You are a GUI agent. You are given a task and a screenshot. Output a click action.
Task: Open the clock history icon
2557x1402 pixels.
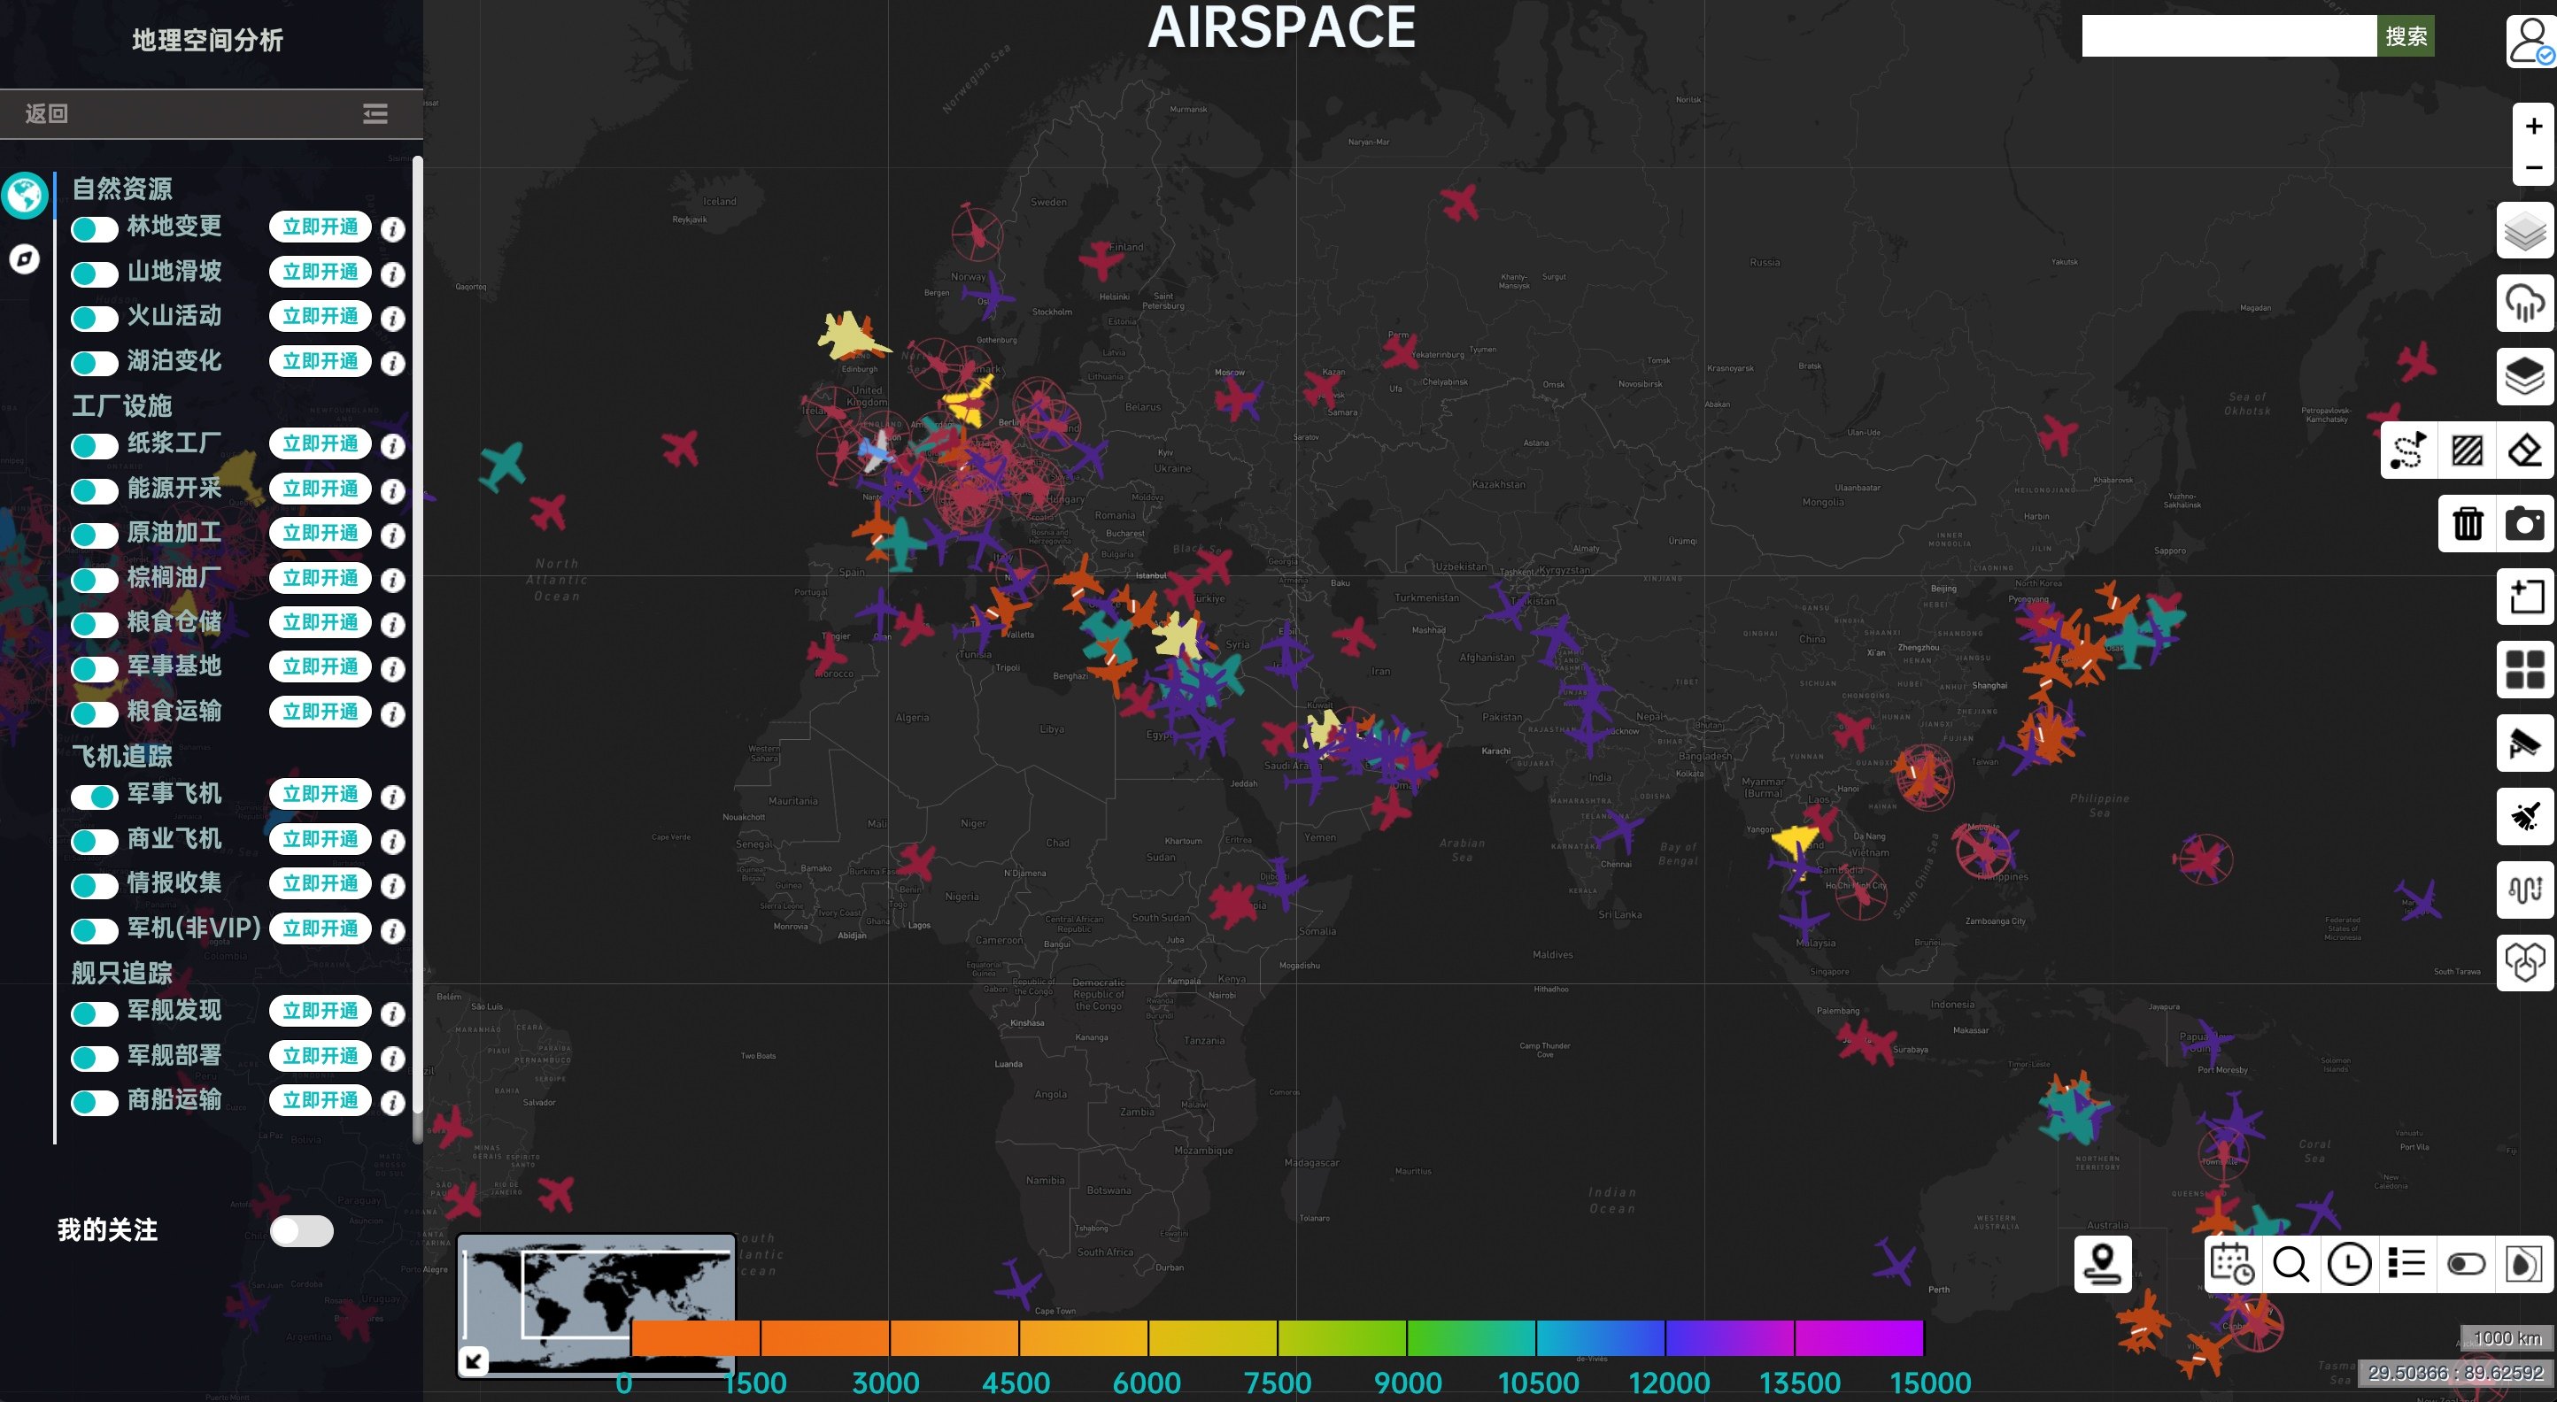tap(2350, 1264)
